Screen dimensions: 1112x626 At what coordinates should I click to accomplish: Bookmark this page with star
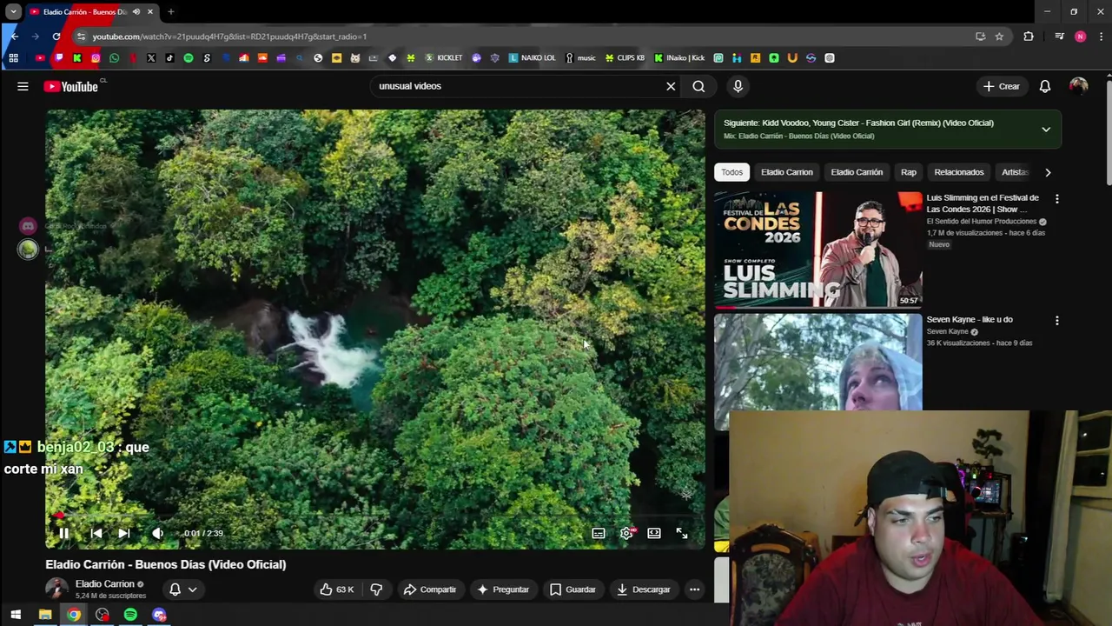[x=999, y=37]
